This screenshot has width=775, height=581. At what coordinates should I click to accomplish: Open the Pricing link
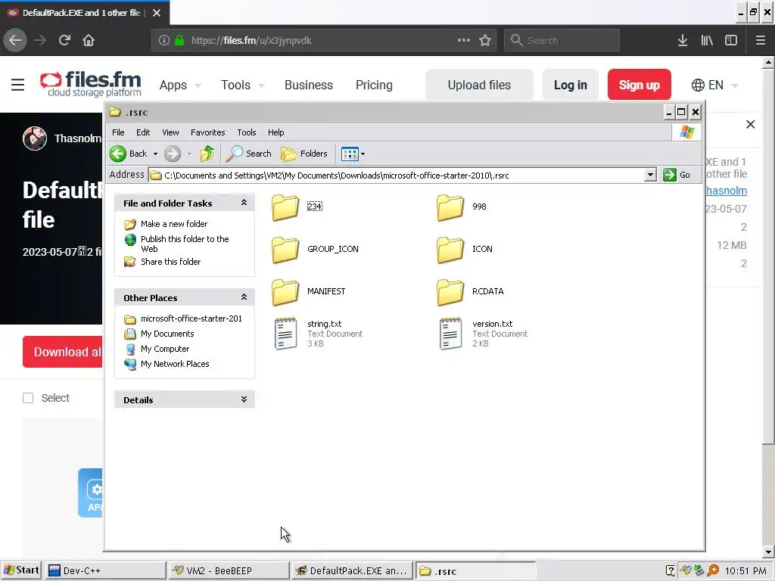click(x=374, y=85)
